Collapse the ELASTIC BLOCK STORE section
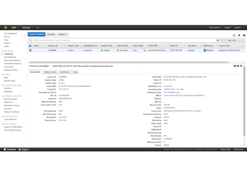 [2, 85]
